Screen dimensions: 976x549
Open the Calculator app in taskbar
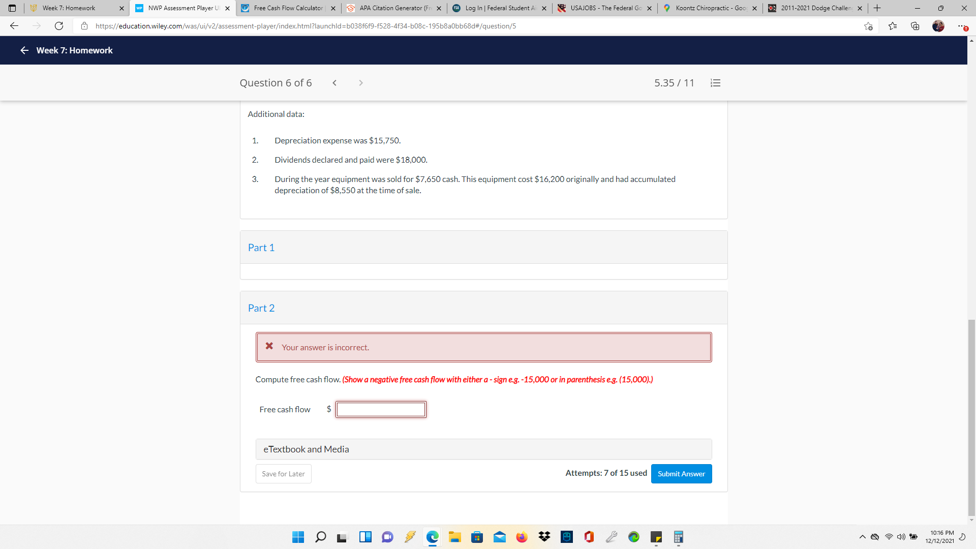click(678, 537)
